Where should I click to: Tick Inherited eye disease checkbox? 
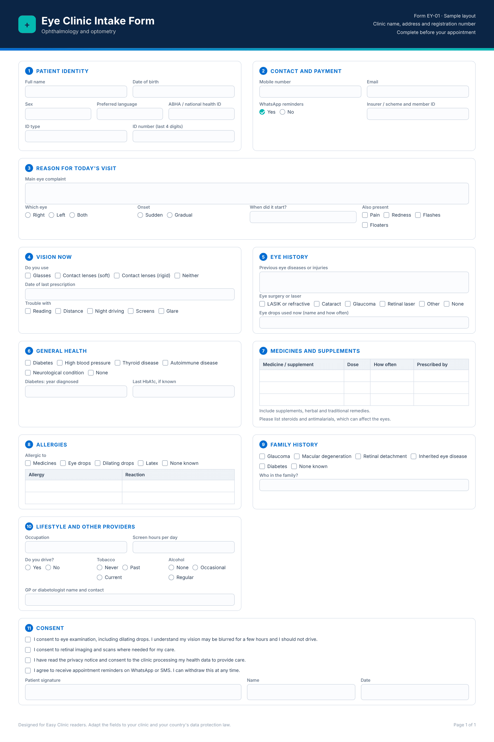tap(414, 456)
